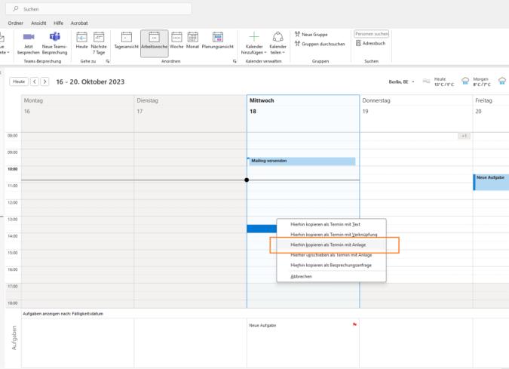
Task: Open Berlin, BE weather location dropdown
Action: click(402, 81)
